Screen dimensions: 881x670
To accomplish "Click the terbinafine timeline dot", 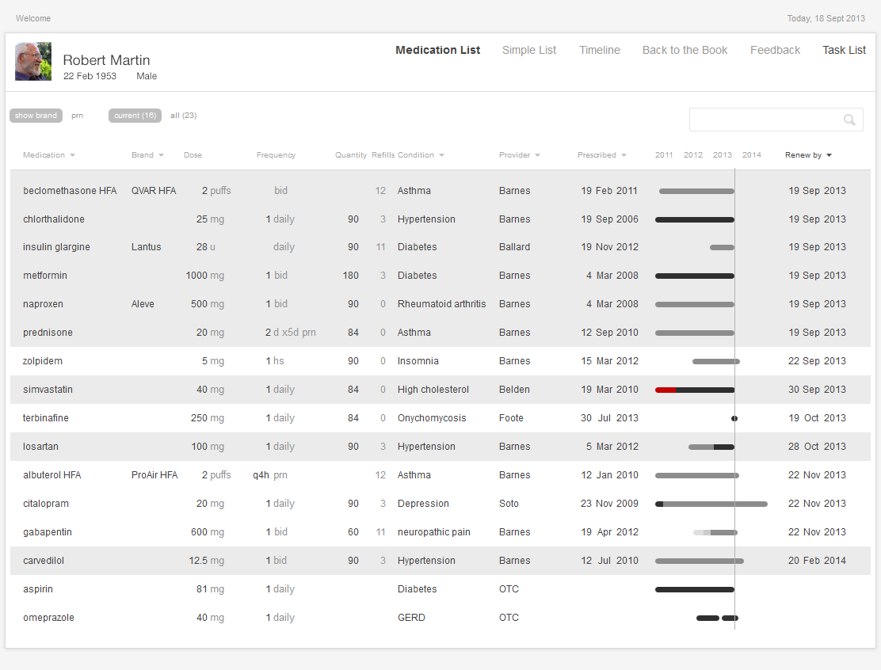I will tap(734, 418).
